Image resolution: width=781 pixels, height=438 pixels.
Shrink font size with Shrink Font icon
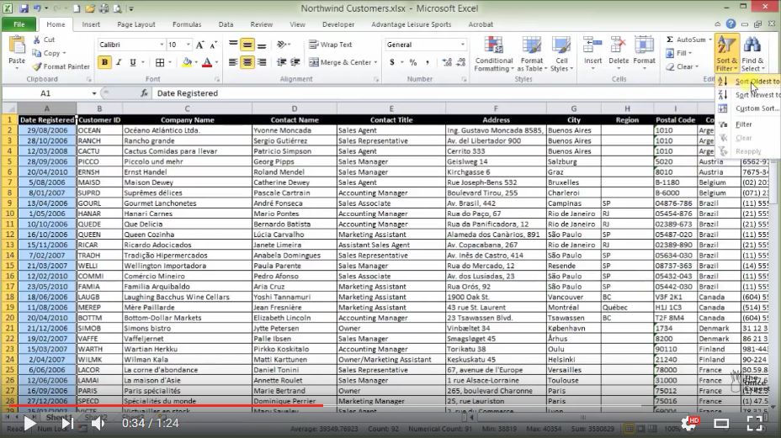pos(213,45)
